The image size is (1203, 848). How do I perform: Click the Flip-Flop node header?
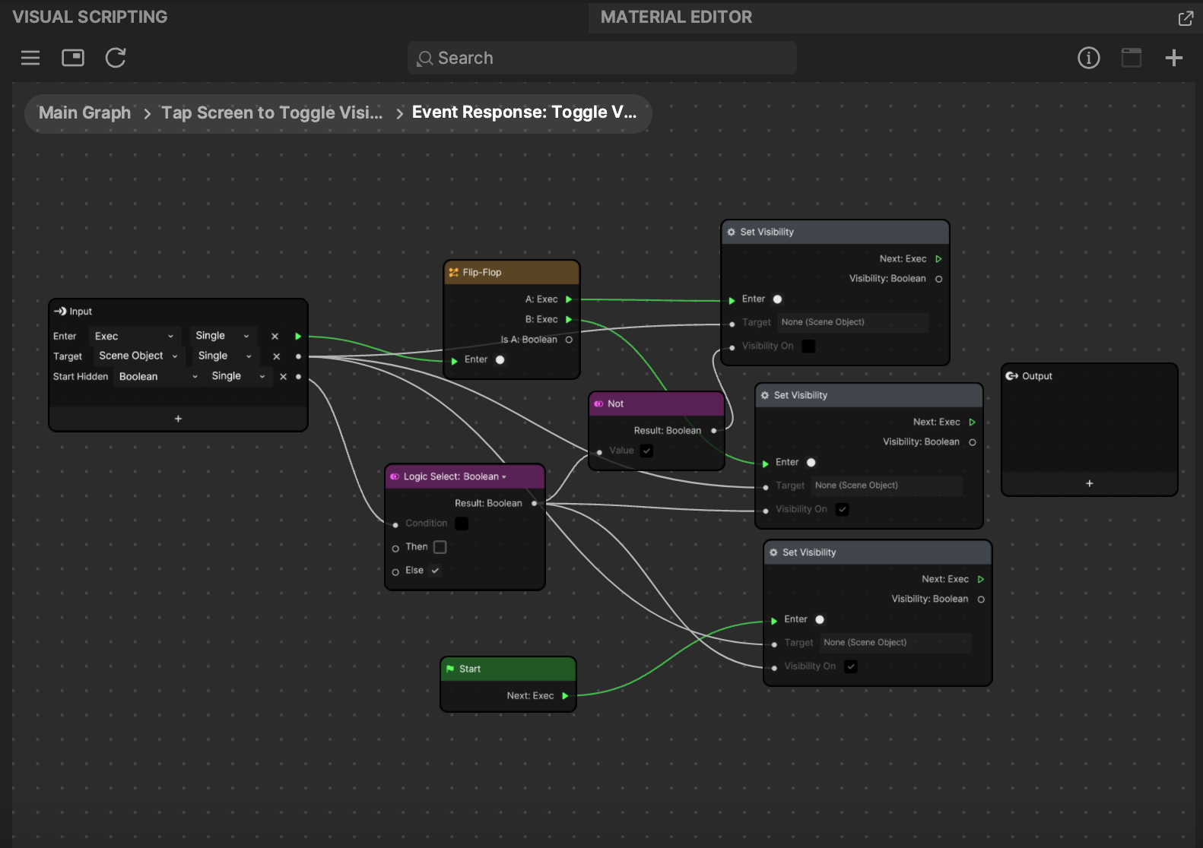(x=512, y=272)
